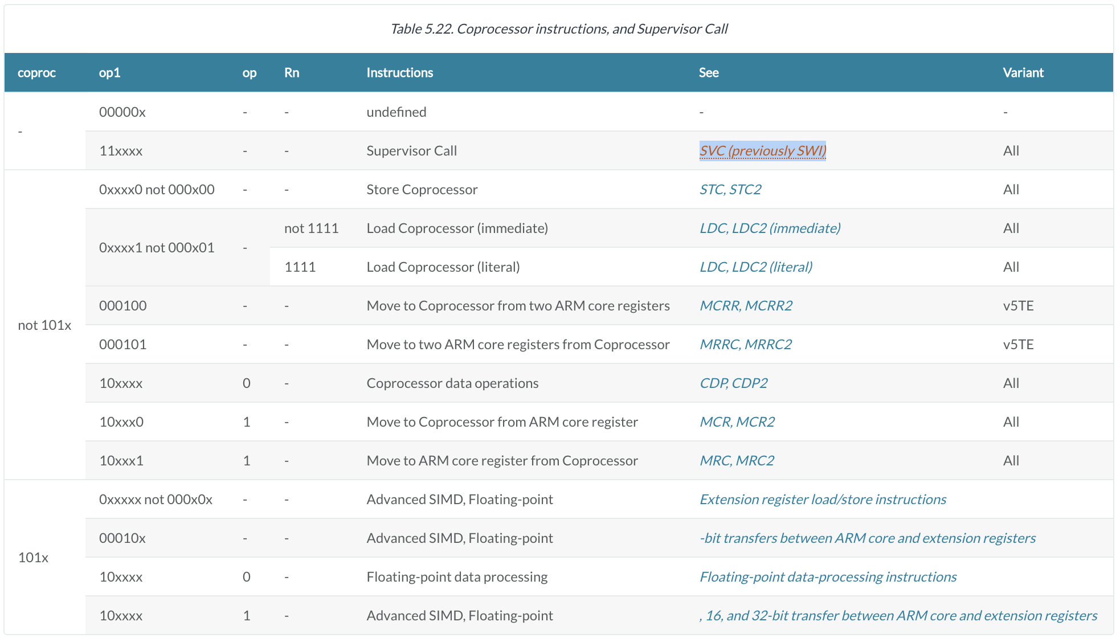1120x638 pixels.
Task: Visit the MRC, MRC2 link
Action: (x=737, y=461)
